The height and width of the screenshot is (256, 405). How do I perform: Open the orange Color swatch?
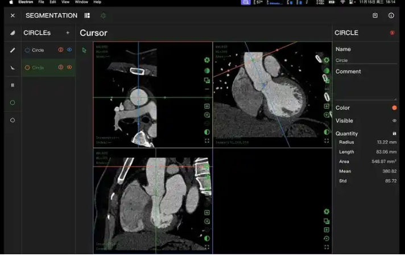(x=394, y=108)
